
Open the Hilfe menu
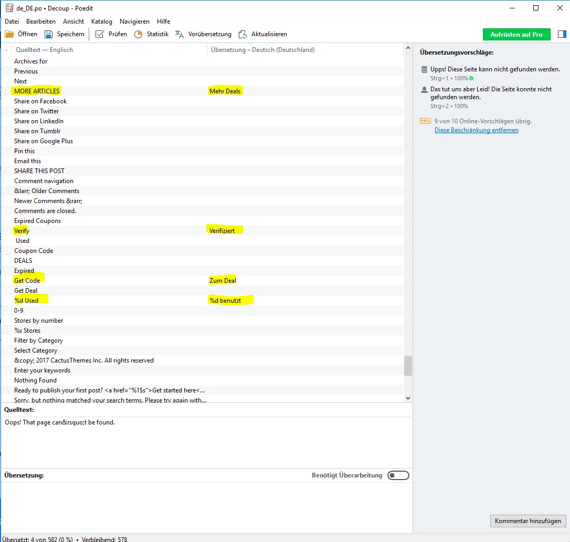[x=164, y=22]
